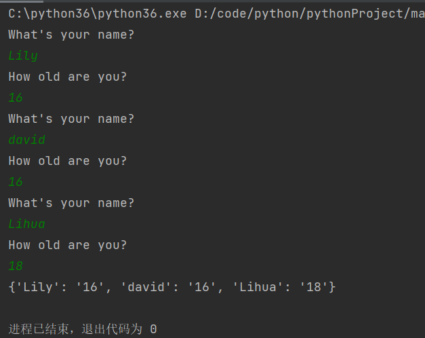Click the green input value "18"
The width and height of the screenshot is (425, 338).
(x=16, y=266)
